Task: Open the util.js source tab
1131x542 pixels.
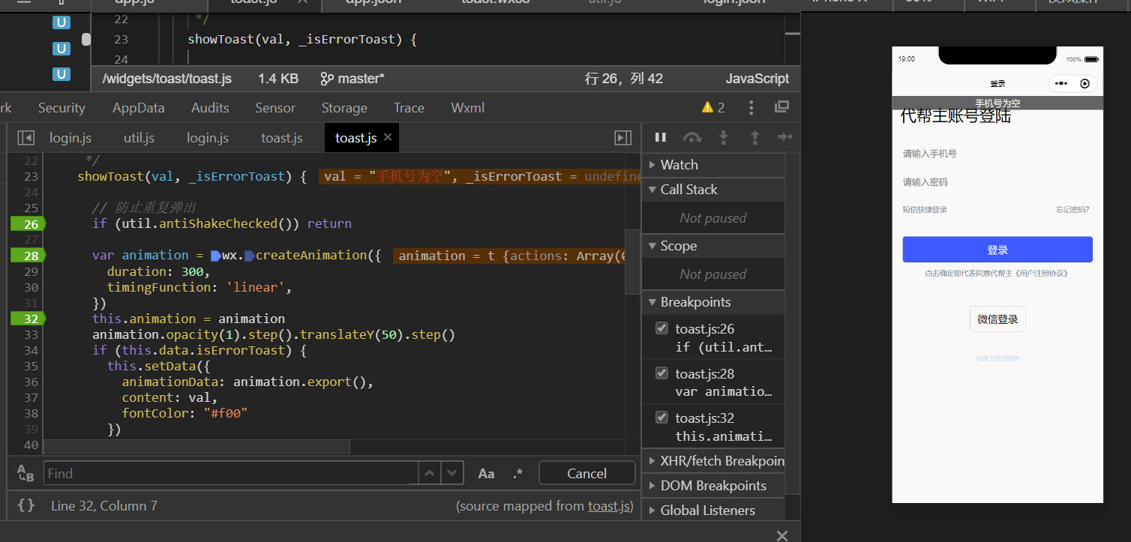Action: coord(139,138)
